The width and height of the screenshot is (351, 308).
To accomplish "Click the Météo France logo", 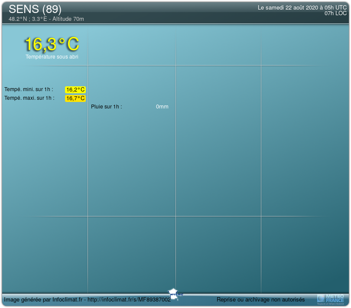I will [331, 299].
